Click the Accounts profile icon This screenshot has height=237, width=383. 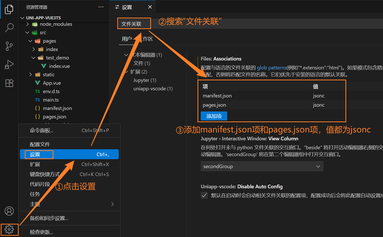coord(9,211)
